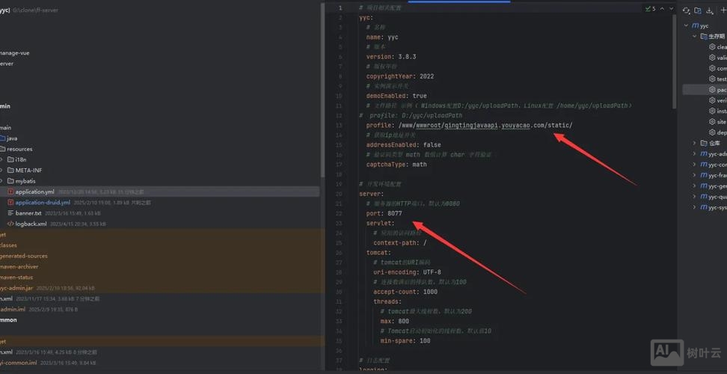Image resolution: width=727 pixels, height=374 pixels.
Task: Collapse the yyc Maven root node
Action: (x=686, y=25)
